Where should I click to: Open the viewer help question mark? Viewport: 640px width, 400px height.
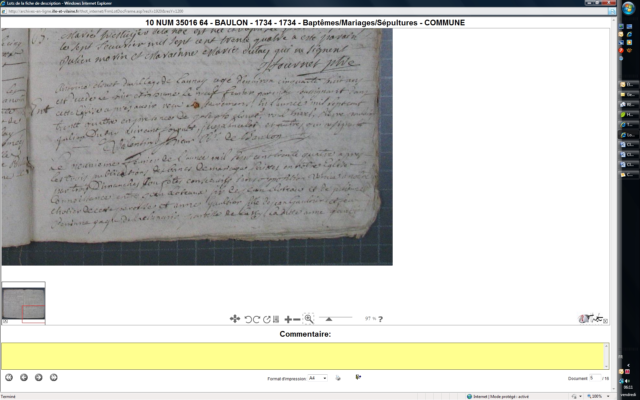[x=381, y=319]
